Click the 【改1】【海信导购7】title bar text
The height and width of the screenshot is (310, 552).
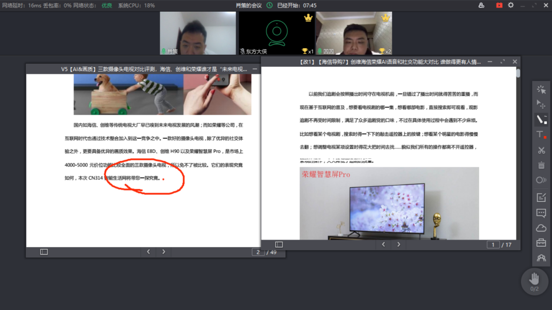pos(390,62)
